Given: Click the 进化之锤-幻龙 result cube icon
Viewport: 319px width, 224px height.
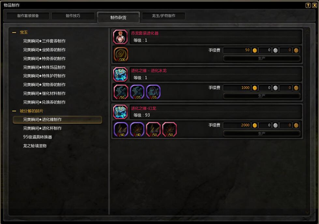Looking at the screenshot, I should (120, 112).
